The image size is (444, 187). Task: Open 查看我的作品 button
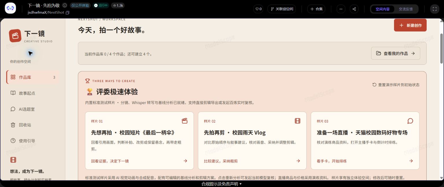click(395, 53)
